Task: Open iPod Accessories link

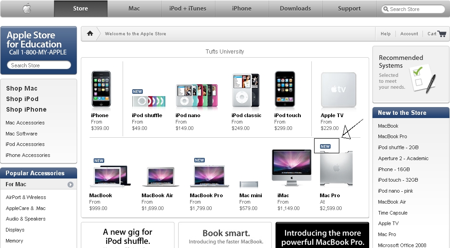Action: (25, 144)
